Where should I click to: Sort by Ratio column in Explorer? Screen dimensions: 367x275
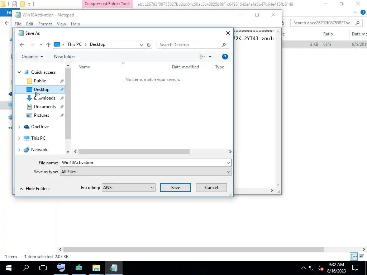click(x=328, y=34)
